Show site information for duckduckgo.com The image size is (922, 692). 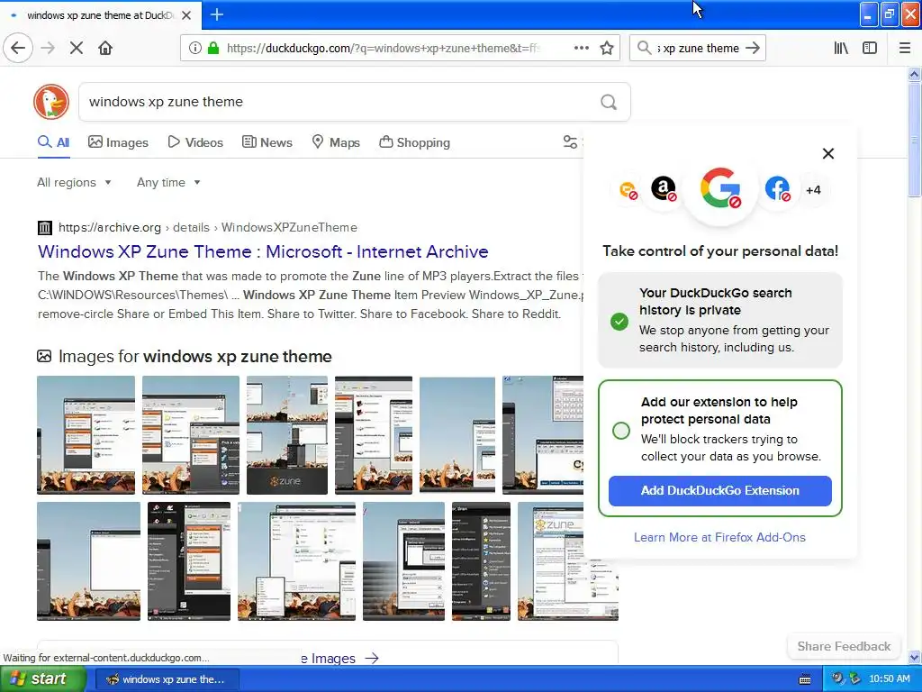click(x=194, y=48)
